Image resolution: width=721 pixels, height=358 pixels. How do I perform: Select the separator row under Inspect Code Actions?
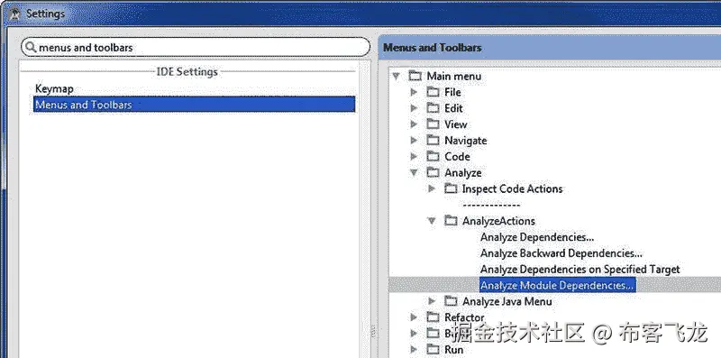(x=491, y=206)
